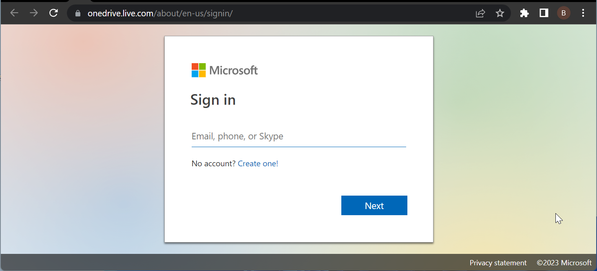597x271 pixels.
Task: Open the Chrome three-dot menu
Action: tap(583, 13)
